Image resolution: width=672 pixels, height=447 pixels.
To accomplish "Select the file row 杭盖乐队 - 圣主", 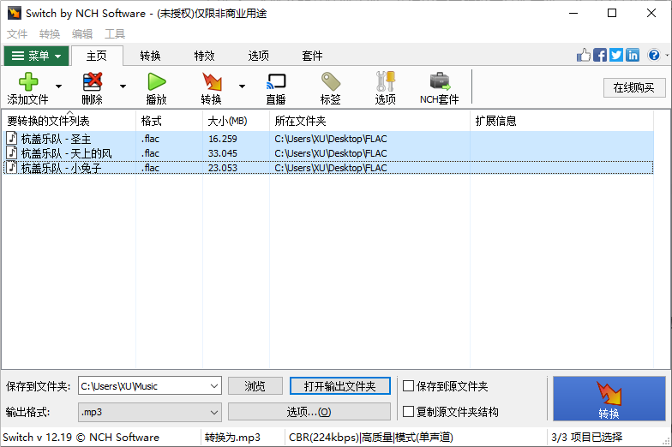I will click(x=328, y=139).
